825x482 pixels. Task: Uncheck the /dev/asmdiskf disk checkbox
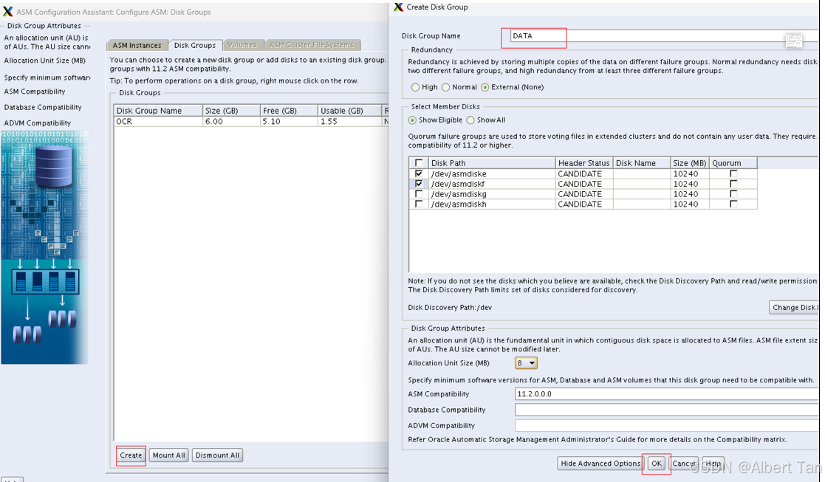419,184
